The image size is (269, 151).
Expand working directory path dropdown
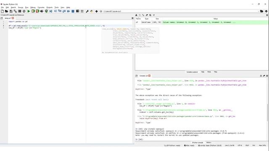click(x=258, y=11)
